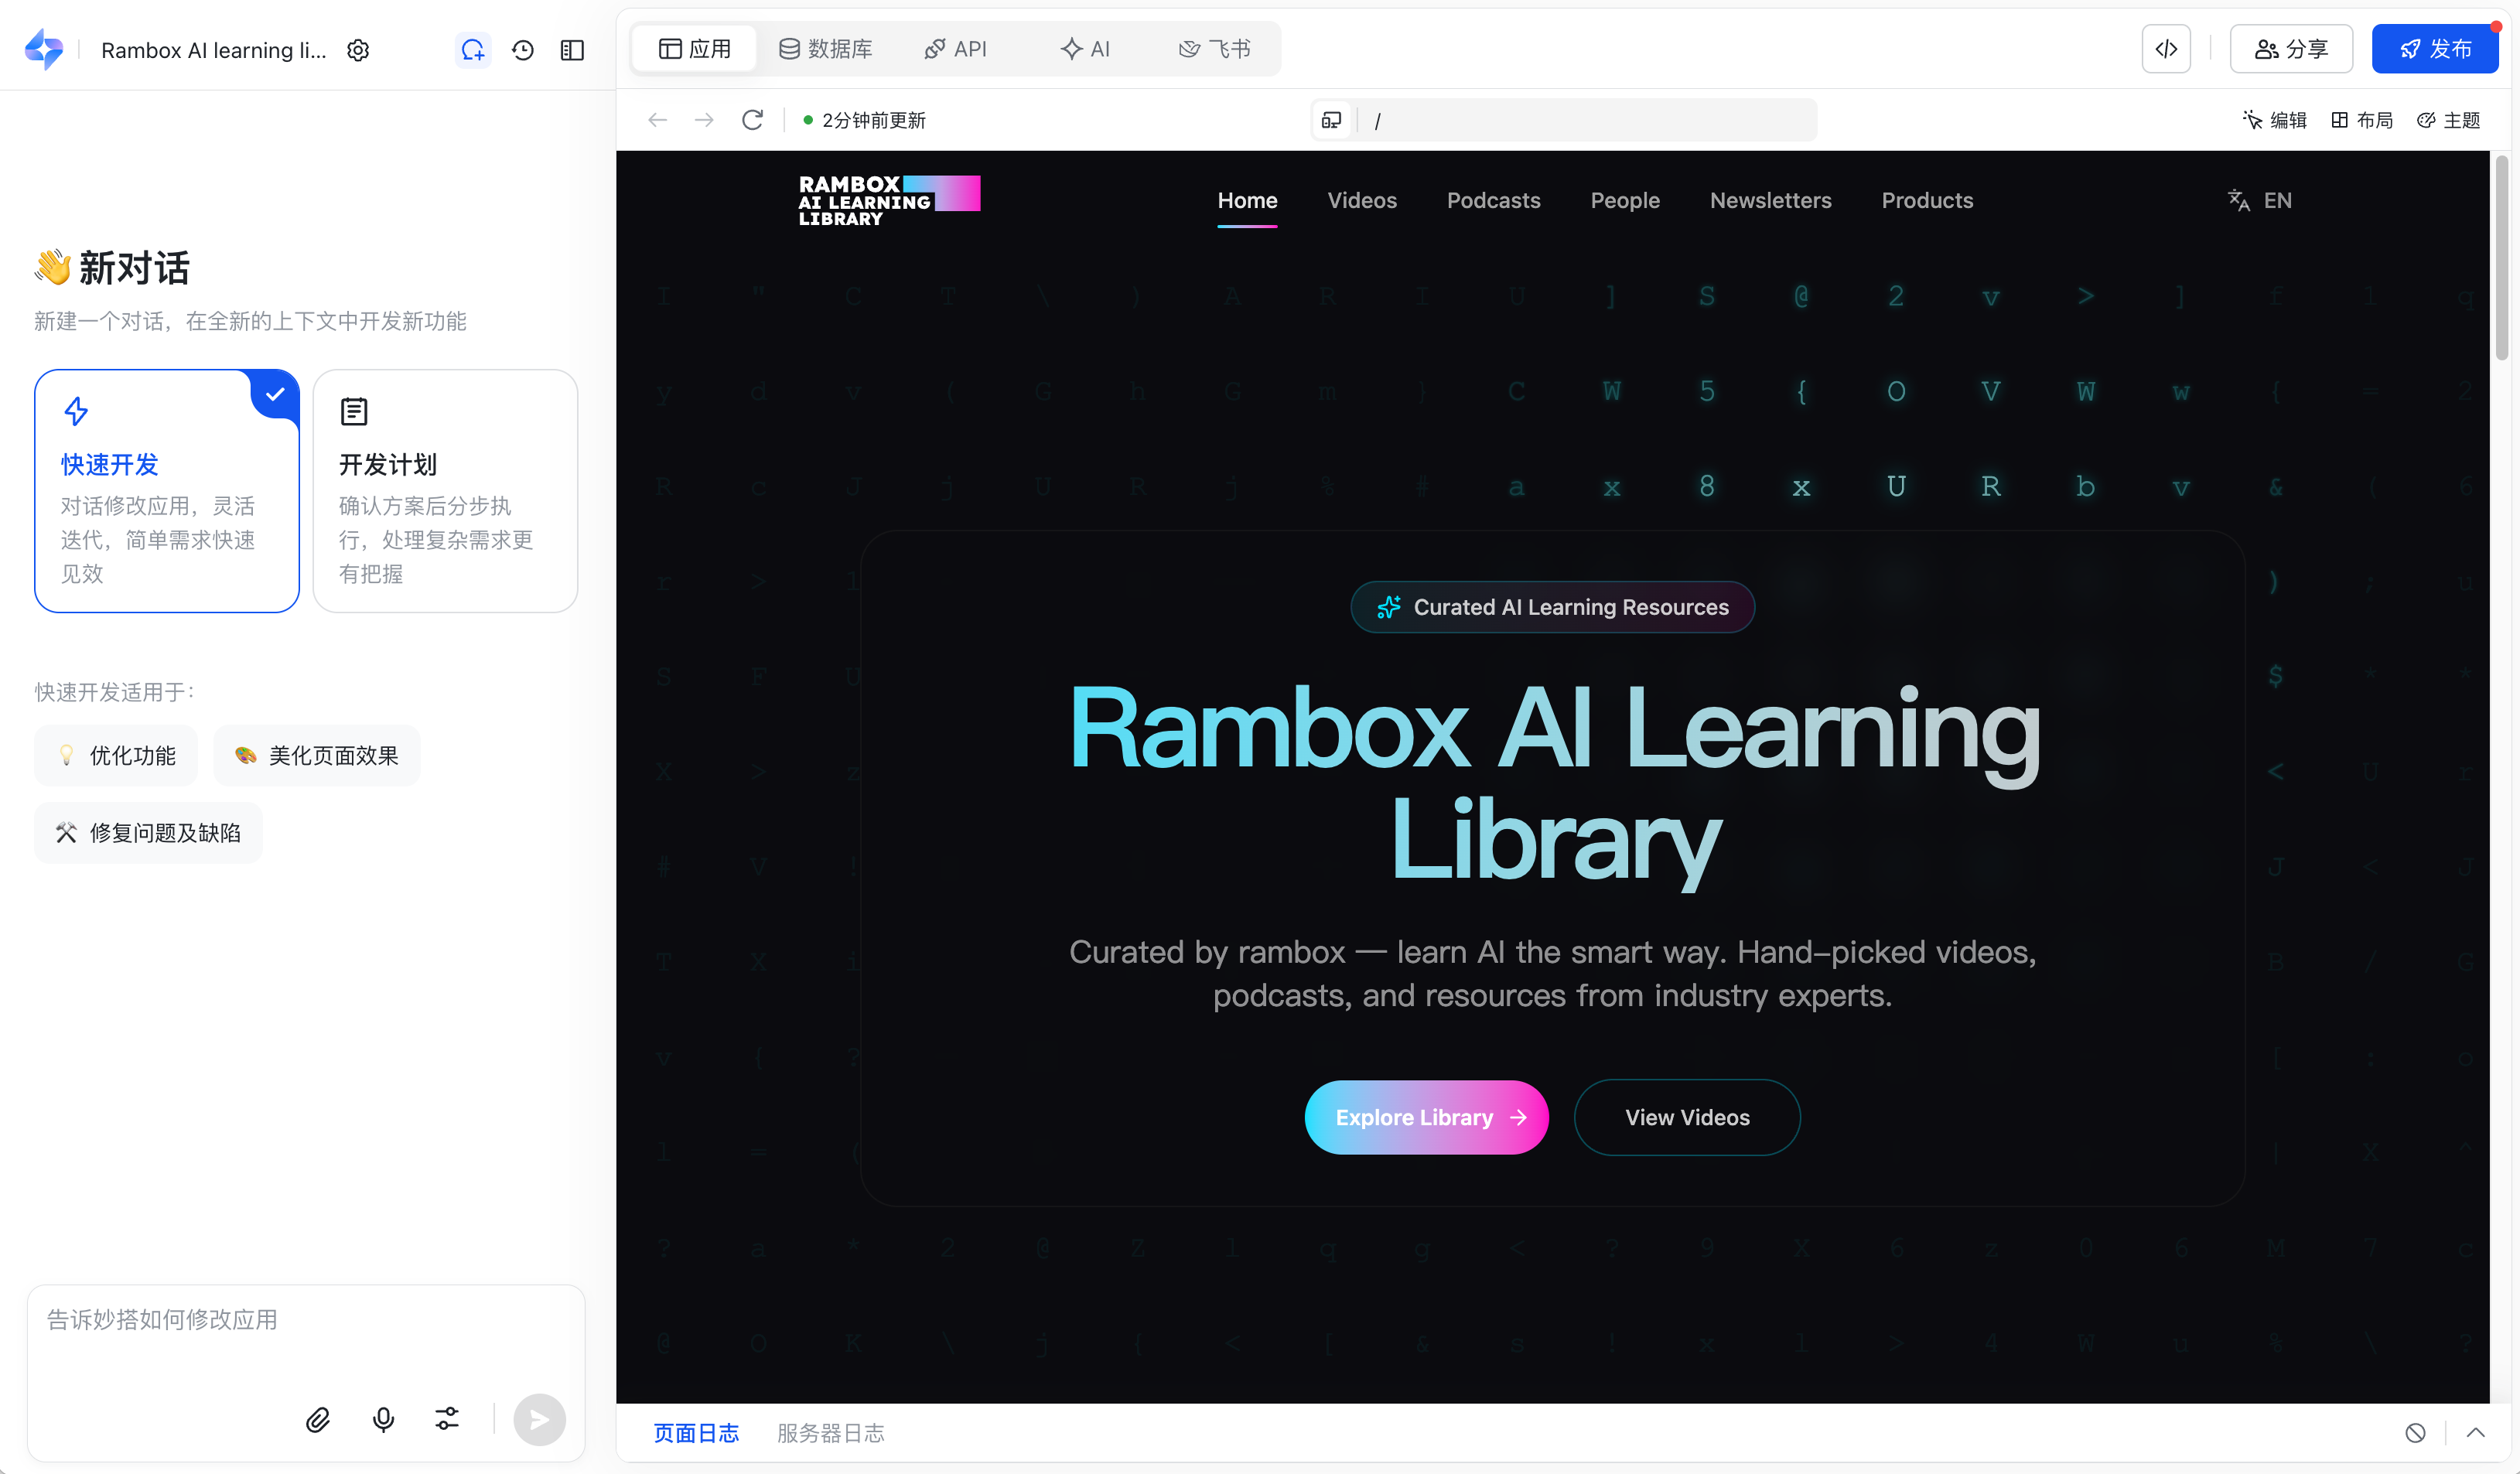
Task: Open the EN language switcher
Action: (x=2260, y=200)
